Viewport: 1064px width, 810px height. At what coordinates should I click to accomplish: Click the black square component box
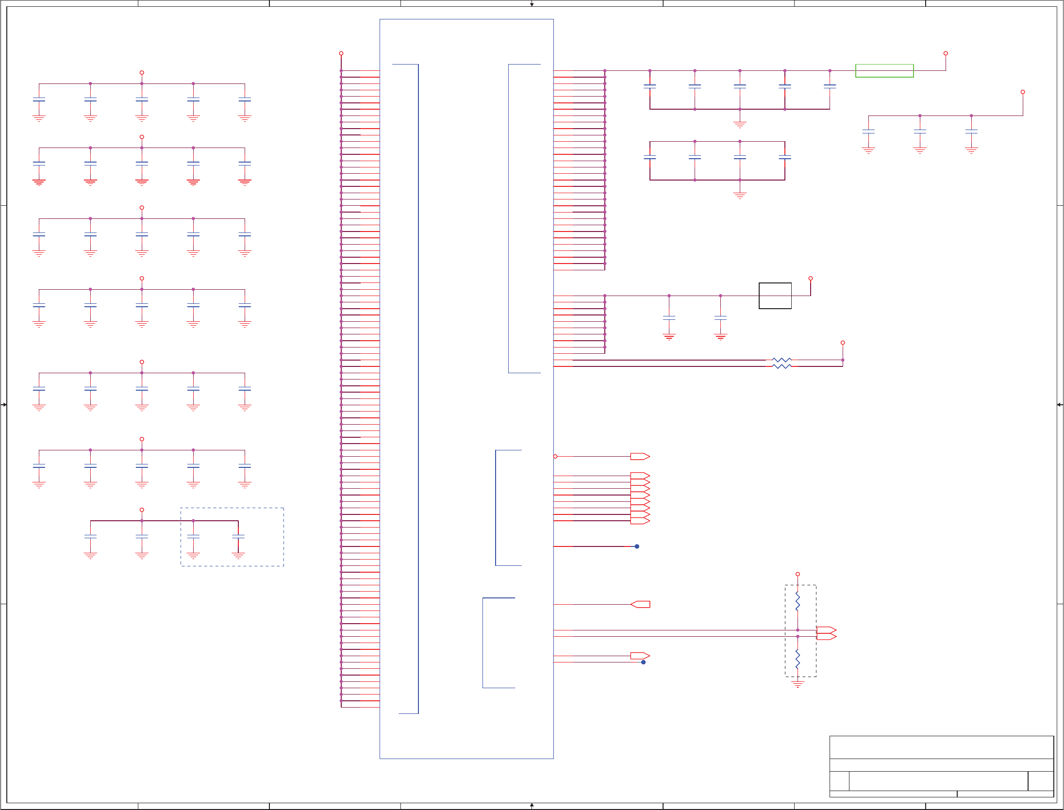775,296
